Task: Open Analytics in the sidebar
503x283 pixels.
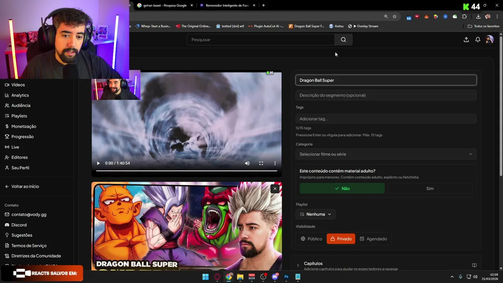Action: coord(17,95)
